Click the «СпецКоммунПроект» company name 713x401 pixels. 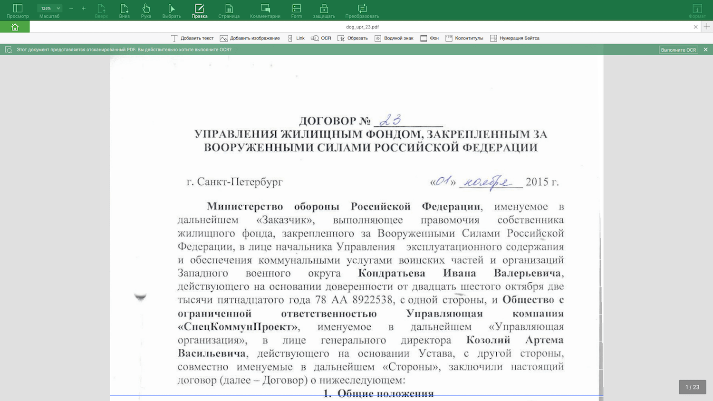238,327
